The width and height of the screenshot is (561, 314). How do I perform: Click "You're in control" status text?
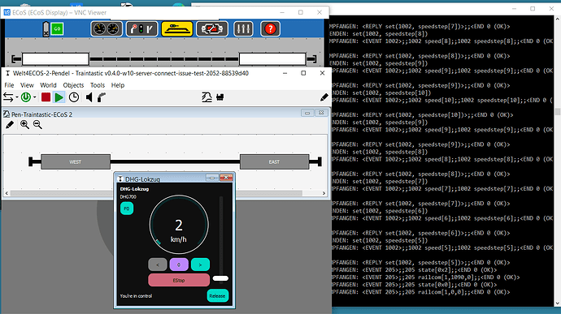click(x=136, y=296)
